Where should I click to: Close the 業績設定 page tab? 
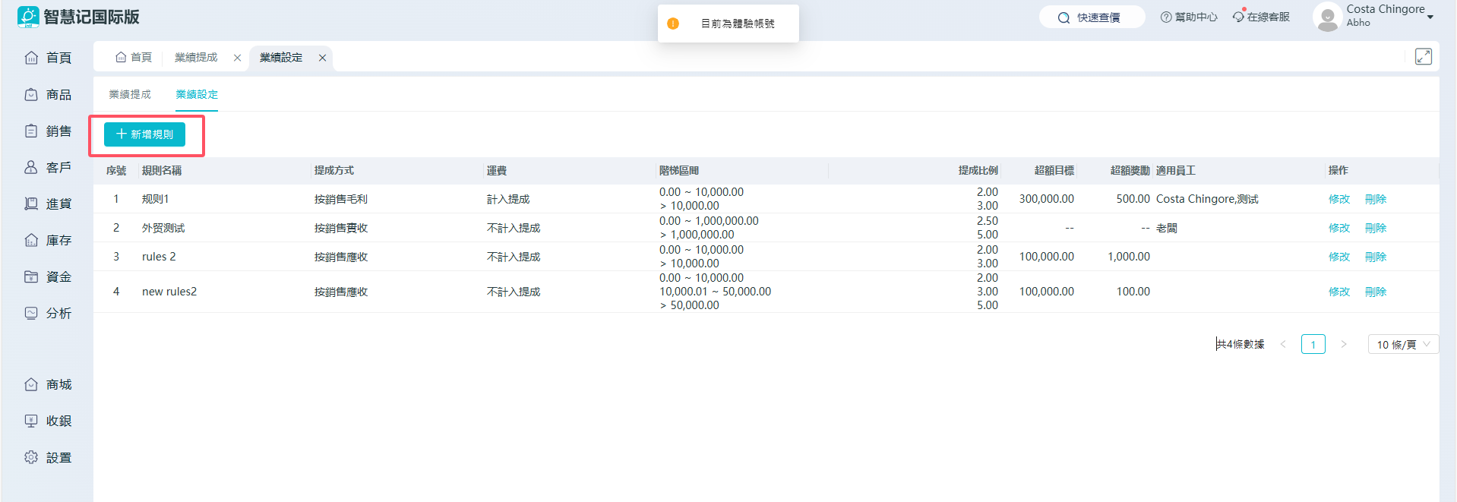tap(322, 58)
